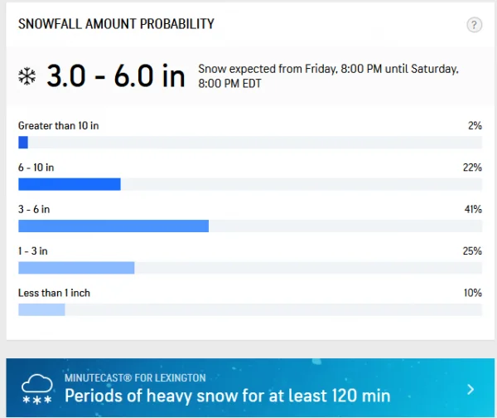Click the 3.0 - 6.0 in forecast amount
This screenshot has height=418, width=497.
[116, 75]
